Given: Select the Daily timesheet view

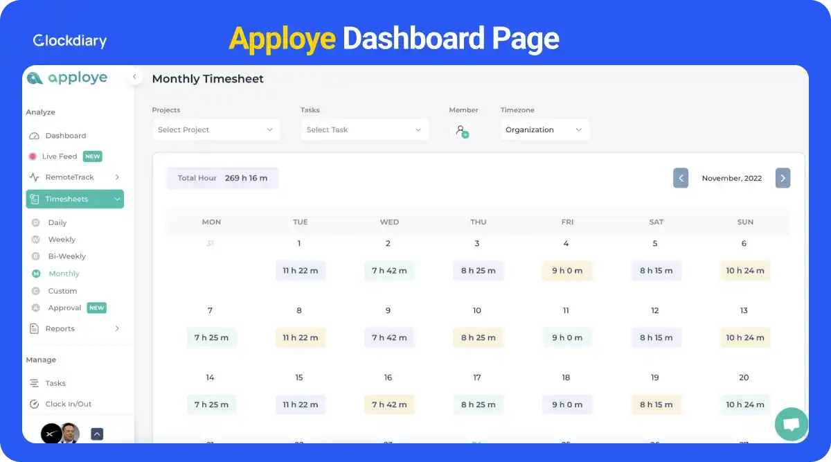Looking at the screenshot, I should click(57, 222).
